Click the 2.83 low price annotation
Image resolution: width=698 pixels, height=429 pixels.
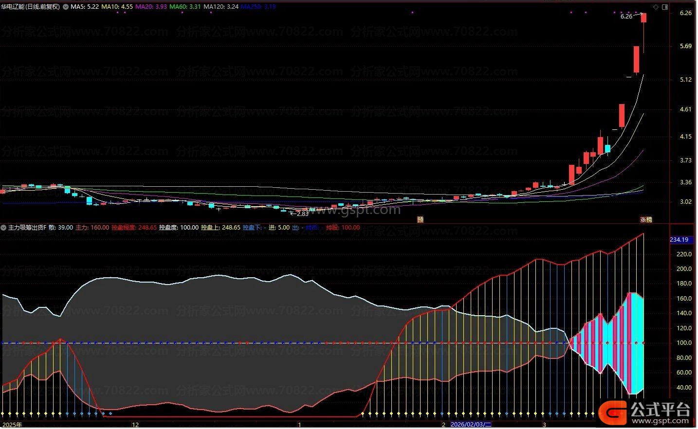pos(302,214)
